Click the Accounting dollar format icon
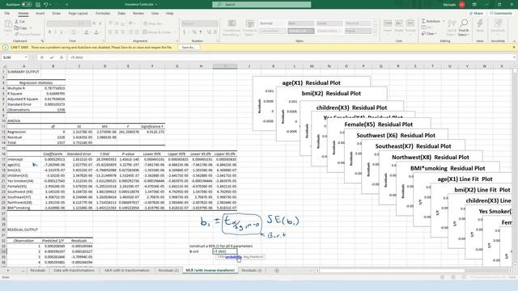 (x=185, y=32)
